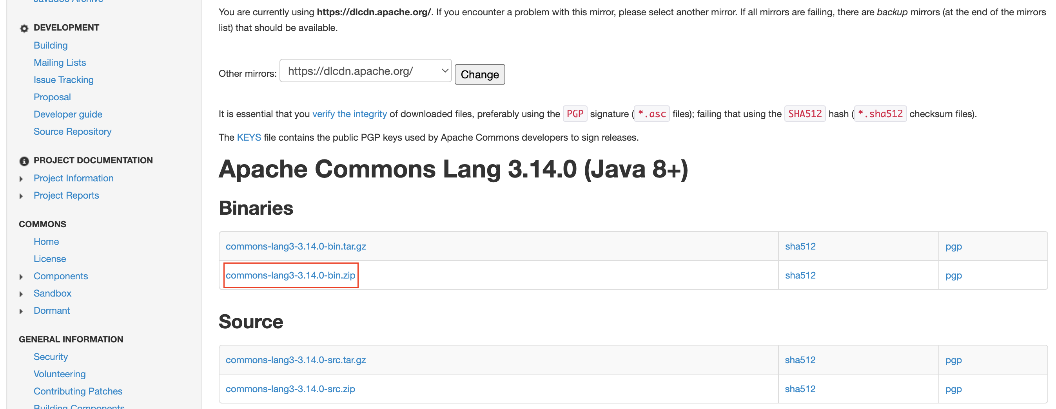Open Source Repository in sidebar
Viewport: 1056px width, 409px height.
tap(72, 132)
